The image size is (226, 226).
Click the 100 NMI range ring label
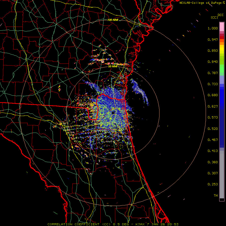(113, 20)
